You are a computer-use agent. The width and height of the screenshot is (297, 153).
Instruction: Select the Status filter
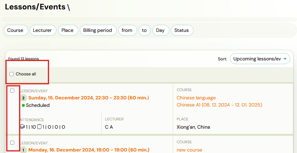pyautogui.click(x=182, y=30)
